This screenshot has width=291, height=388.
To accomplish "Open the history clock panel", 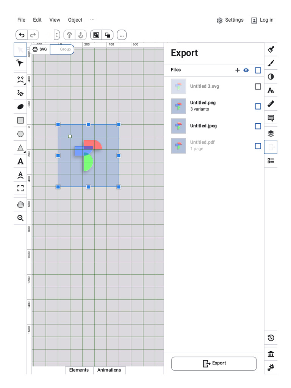I will [x=271, y=338].
